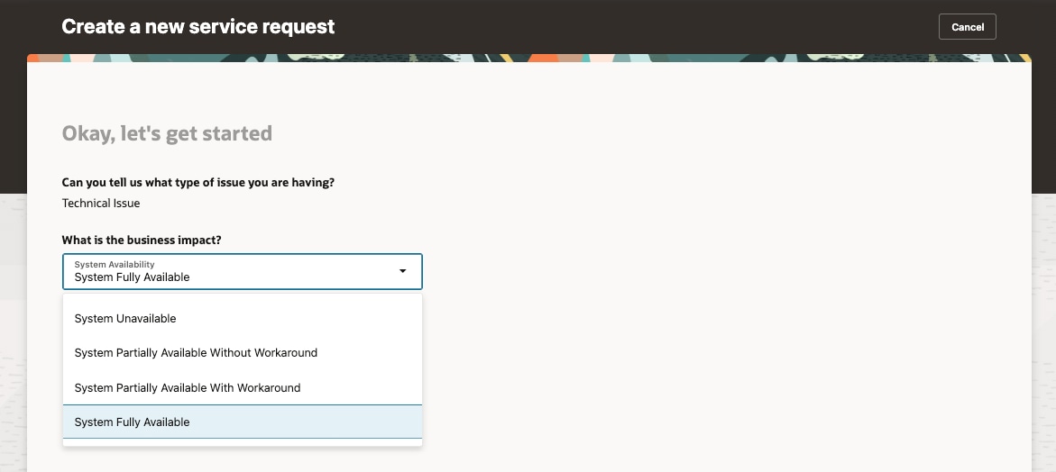The image size is (1056, 472).
Task: Click empty space below the last dropdown option
Action: pyautogui.click(x=242, y=442)
